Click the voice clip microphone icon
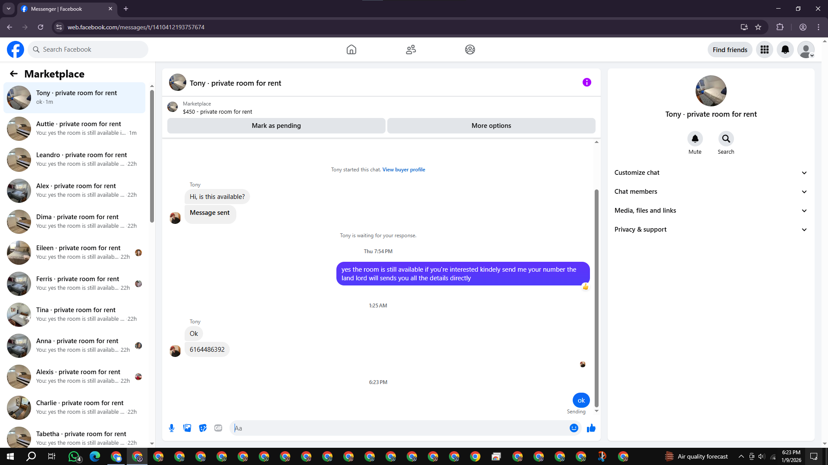 coord(172,428)
